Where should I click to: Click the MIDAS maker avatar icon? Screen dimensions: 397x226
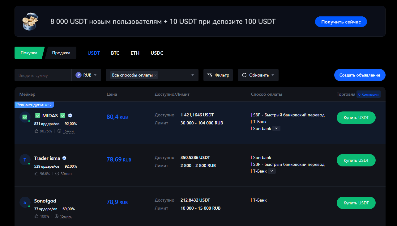point(25,117)
